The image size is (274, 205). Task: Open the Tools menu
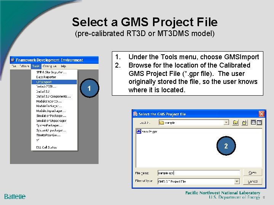[x=36, y=66]
